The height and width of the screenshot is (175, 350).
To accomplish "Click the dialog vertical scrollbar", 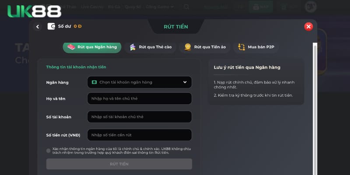I will click(315, 108).
